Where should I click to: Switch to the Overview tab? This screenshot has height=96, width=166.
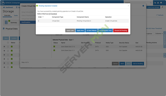(x=7, y=15)
